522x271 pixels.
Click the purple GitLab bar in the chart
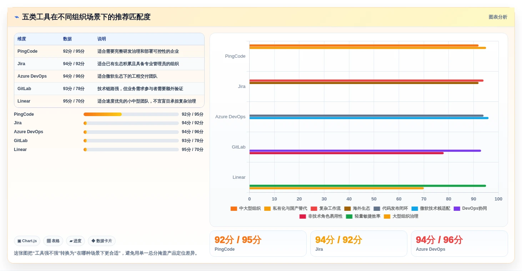[x=365, y=151]
